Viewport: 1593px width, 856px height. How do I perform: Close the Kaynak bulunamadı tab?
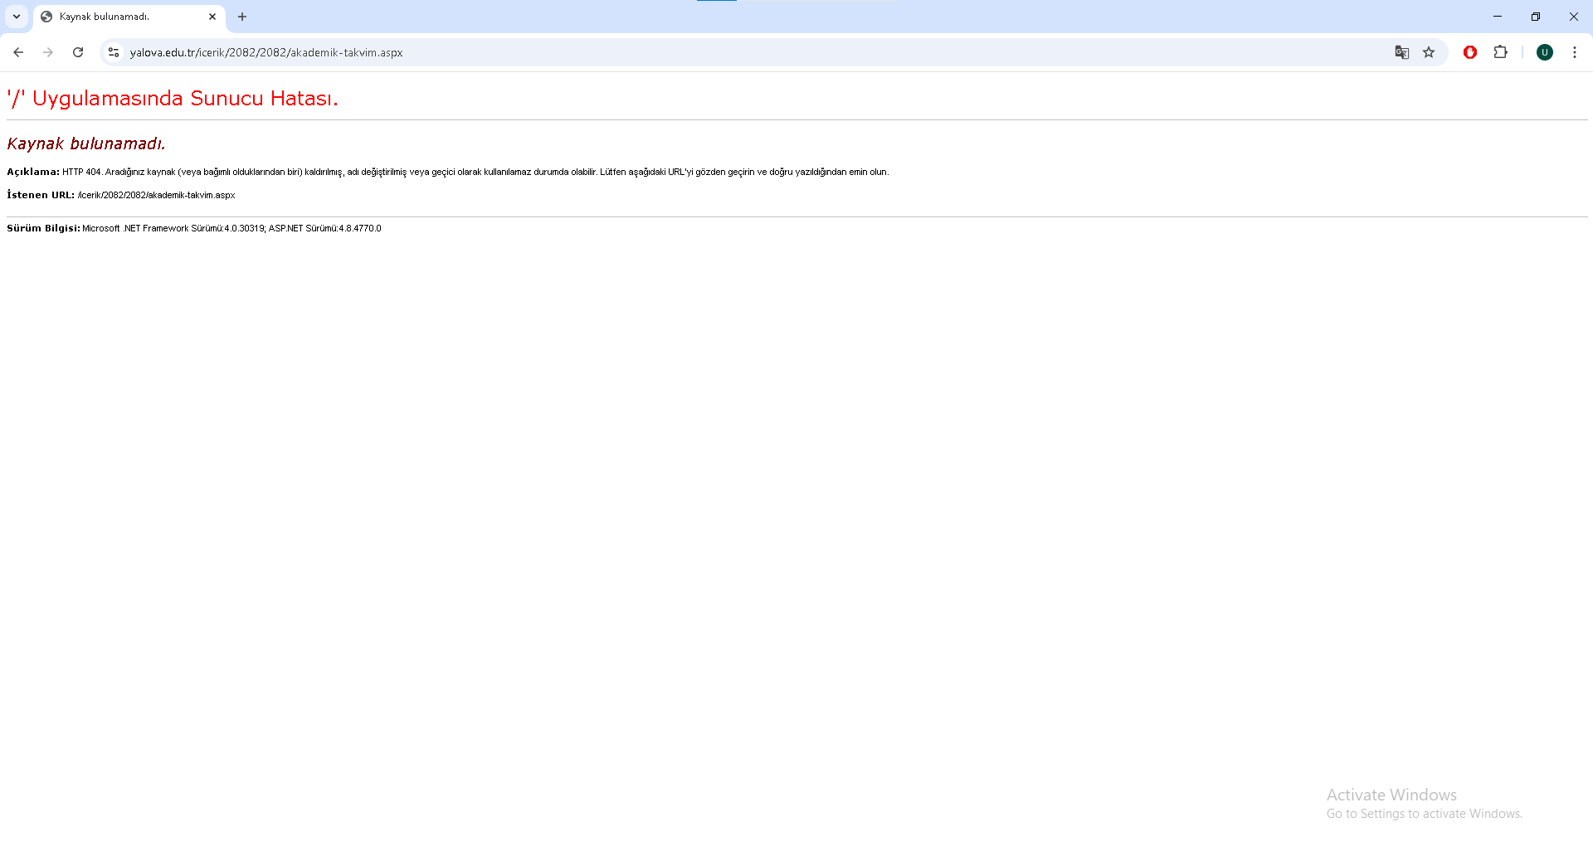tap(212, 17)
